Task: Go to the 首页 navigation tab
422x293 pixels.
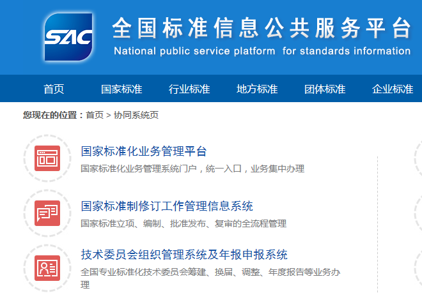Action: (54, 89)
